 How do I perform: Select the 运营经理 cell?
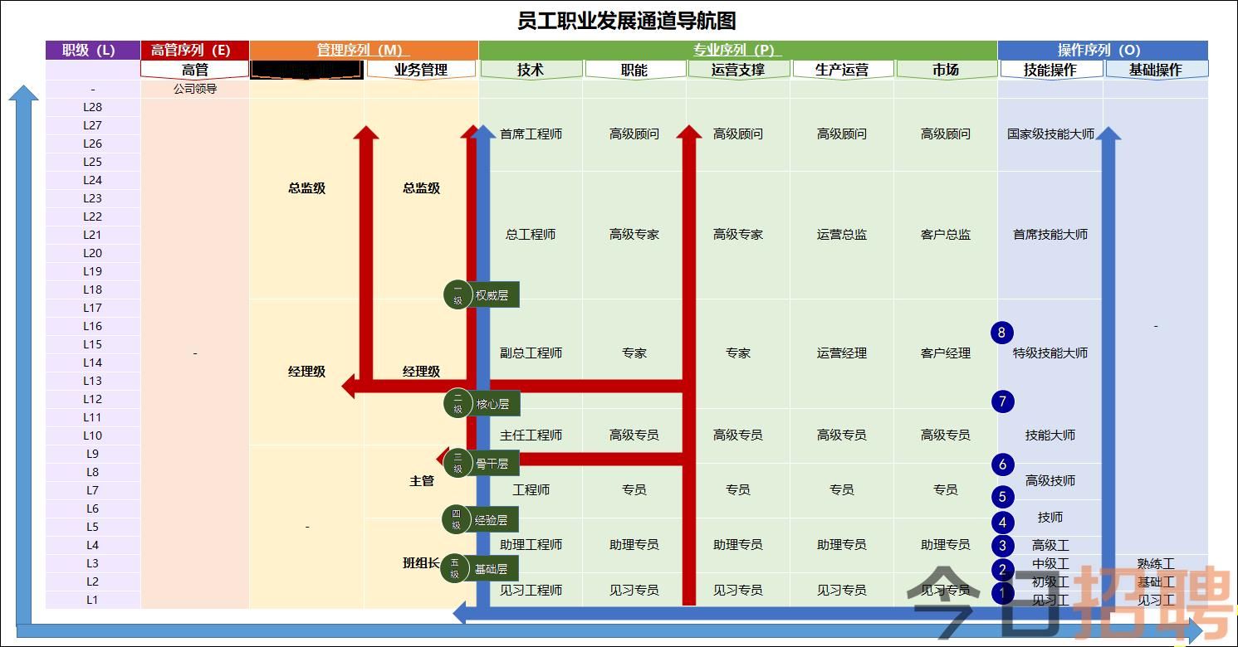click(x=842, y=353)
